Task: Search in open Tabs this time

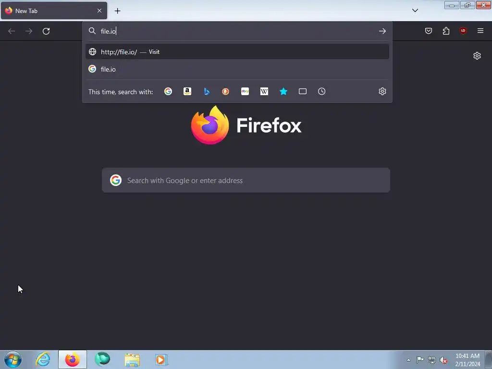Action: coord(303,91)
